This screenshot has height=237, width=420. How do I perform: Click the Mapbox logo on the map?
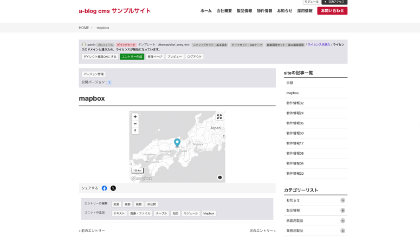[x=141, y=179]
